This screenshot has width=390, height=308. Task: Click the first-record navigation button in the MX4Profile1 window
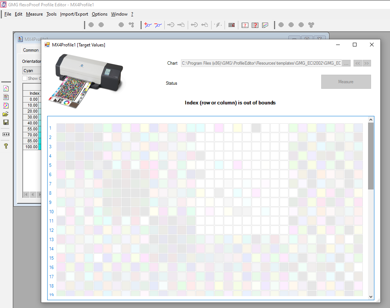point(26,194)
